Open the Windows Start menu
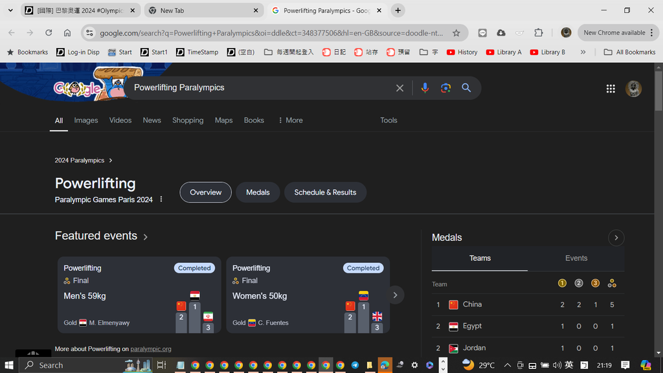 9,365
